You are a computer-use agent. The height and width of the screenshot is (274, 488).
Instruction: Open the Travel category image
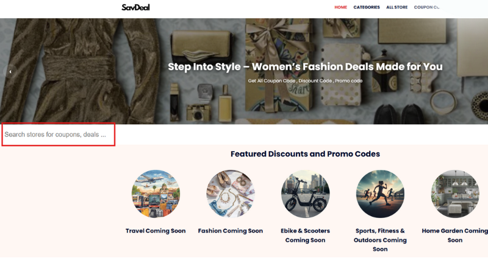[x=156, y=194]
